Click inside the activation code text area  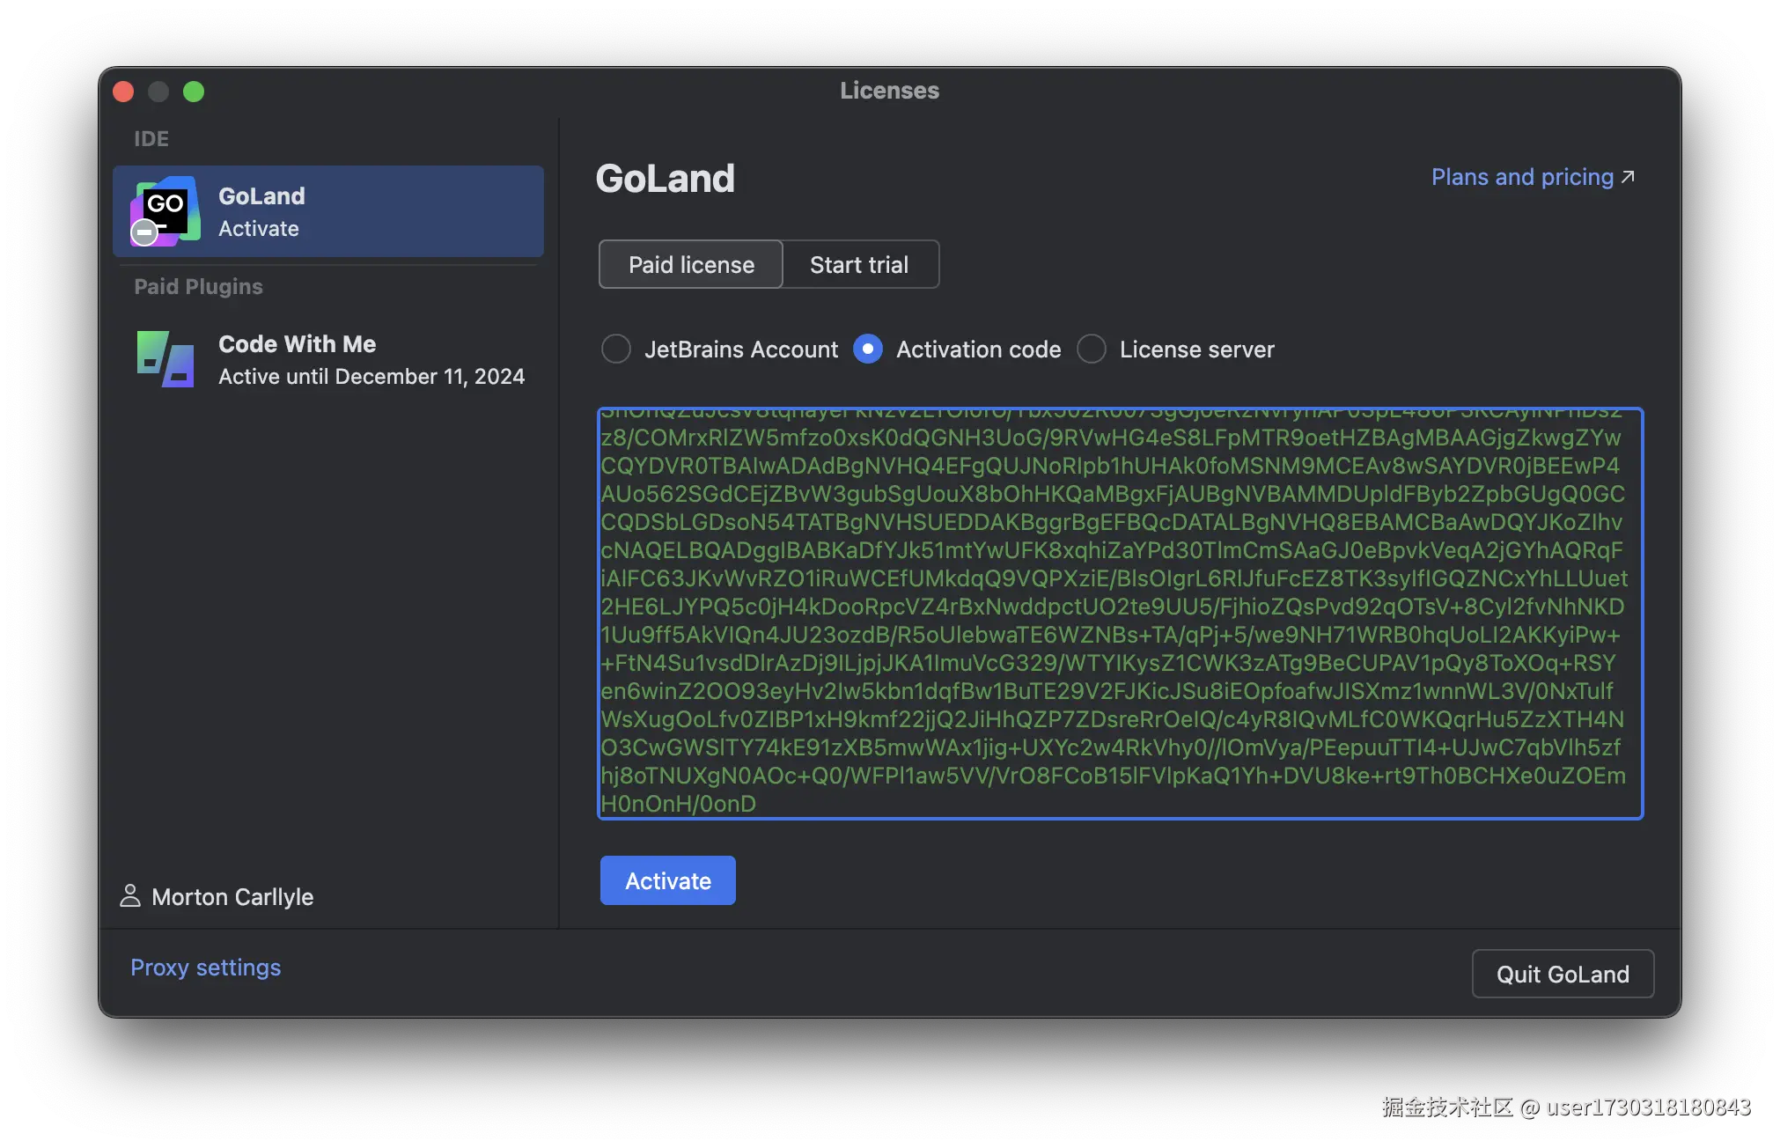pos(1121,614)
